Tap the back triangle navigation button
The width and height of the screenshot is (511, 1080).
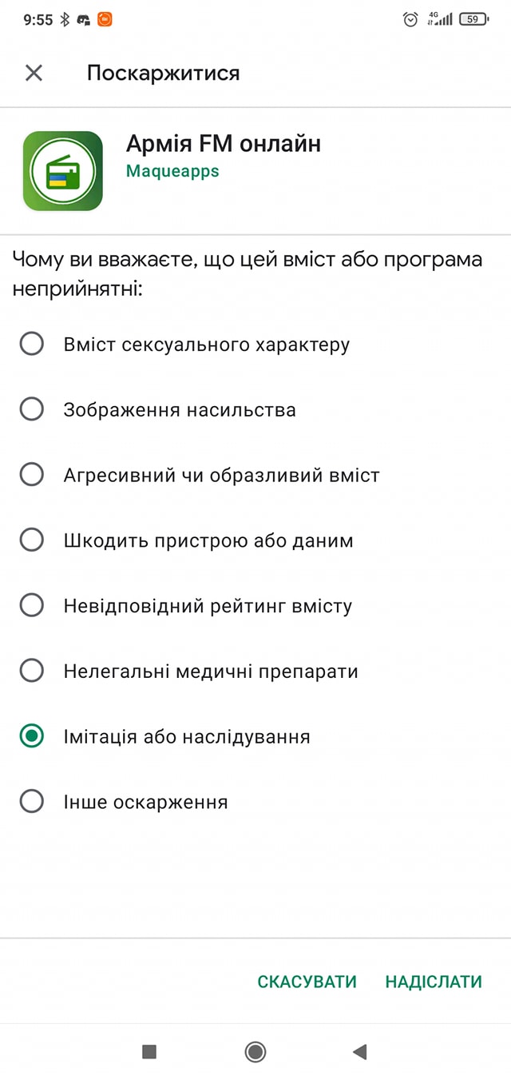click(x=359, y=1054)
